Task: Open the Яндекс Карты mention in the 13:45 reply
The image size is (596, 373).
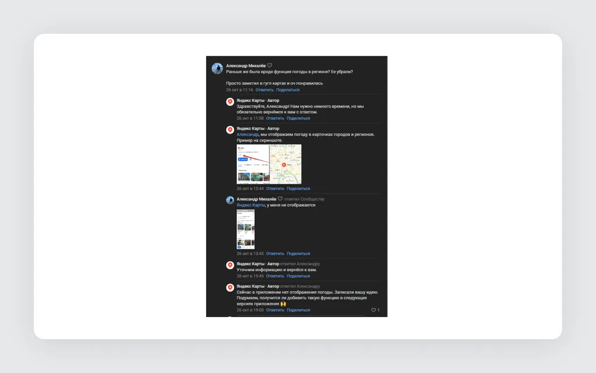Action: coord(251,205)
